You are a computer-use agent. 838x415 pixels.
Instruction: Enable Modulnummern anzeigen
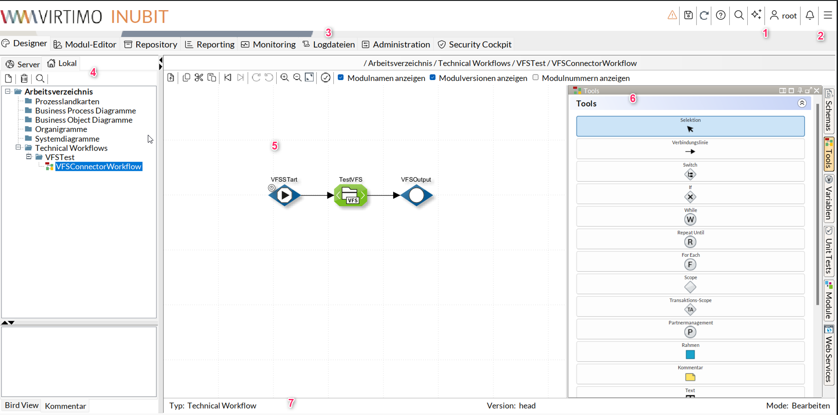coord(535,78)
